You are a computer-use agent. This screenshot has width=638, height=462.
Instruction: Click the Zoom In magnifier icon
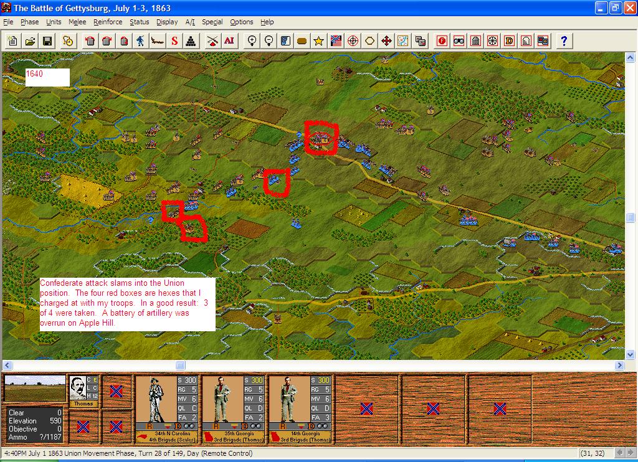pos(252,40)
